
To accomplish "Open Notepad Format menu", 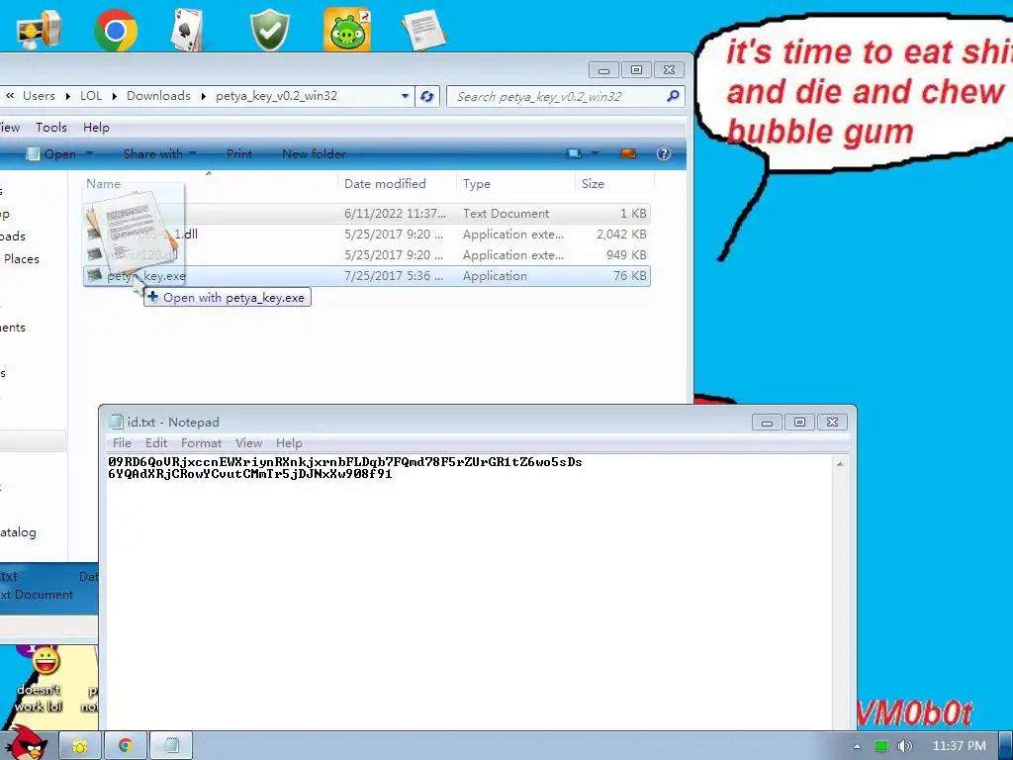I will point(201,442).
